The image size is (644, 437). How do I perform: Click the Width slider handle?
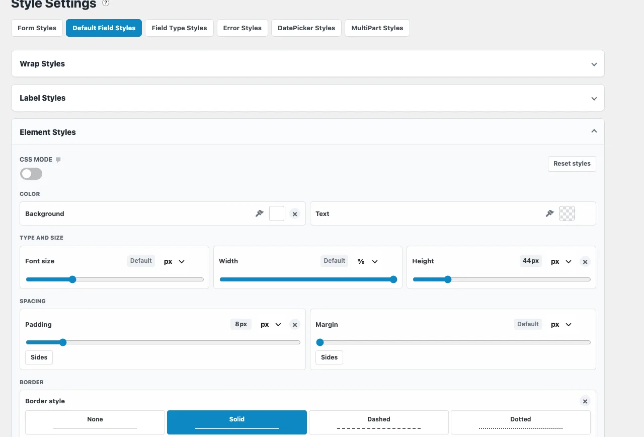click(x=393, y=279)
